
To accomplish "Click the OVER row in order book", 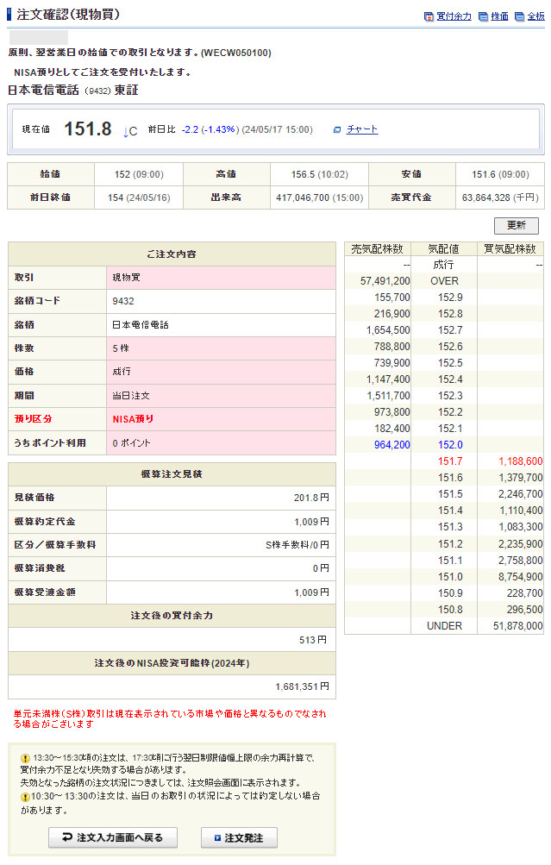I will [444, 281].
